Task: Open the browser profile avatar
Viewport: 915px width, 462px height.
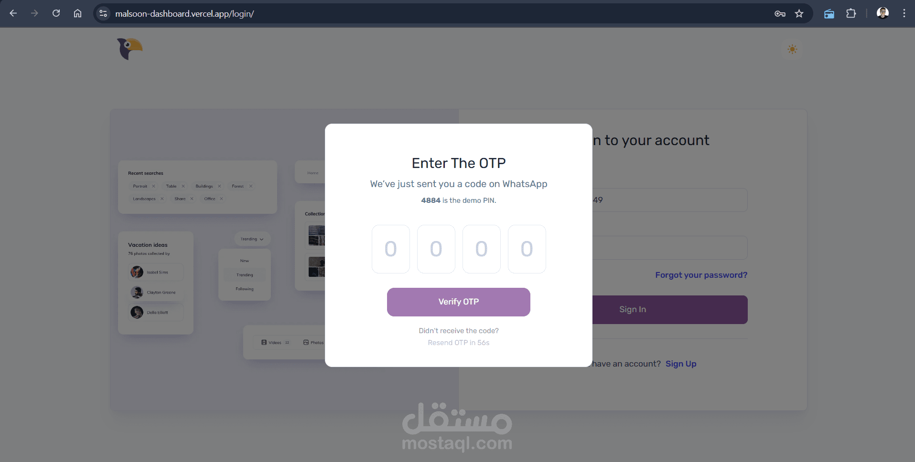Action: click(x=883, y=13)
